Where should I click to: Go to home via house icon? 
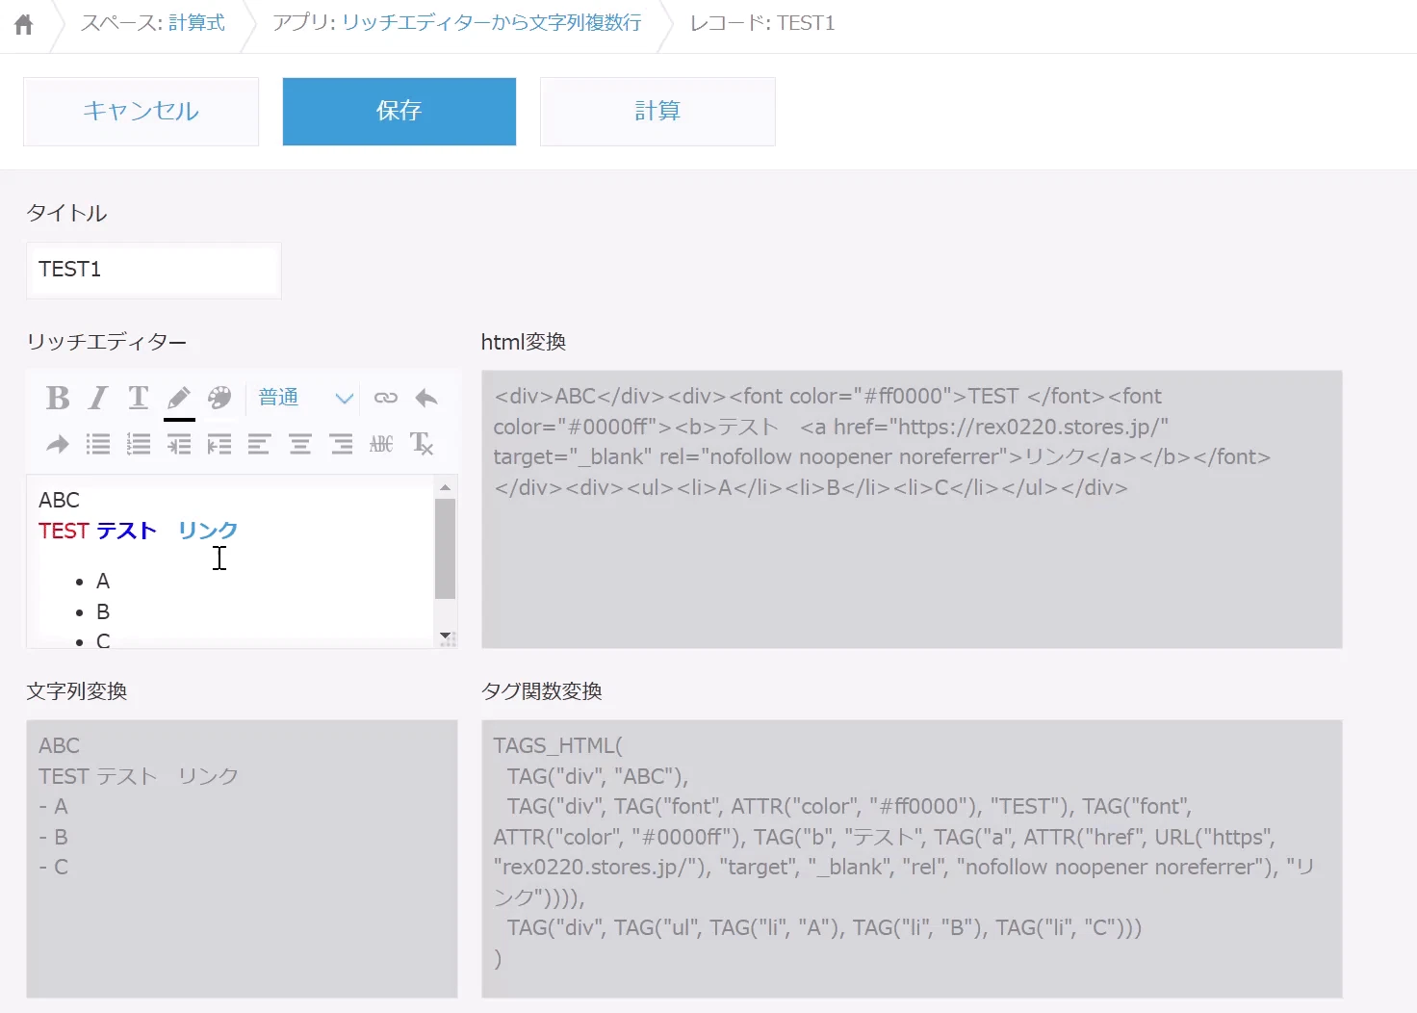point(24,25)
